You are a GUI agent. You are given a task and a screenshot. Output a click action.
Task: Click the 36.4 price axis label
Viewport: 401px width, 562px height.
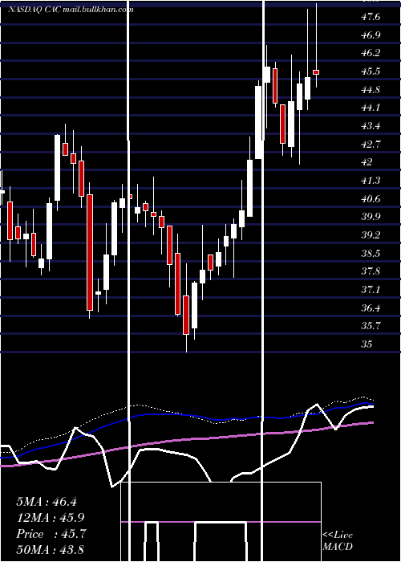pos(371,307)
